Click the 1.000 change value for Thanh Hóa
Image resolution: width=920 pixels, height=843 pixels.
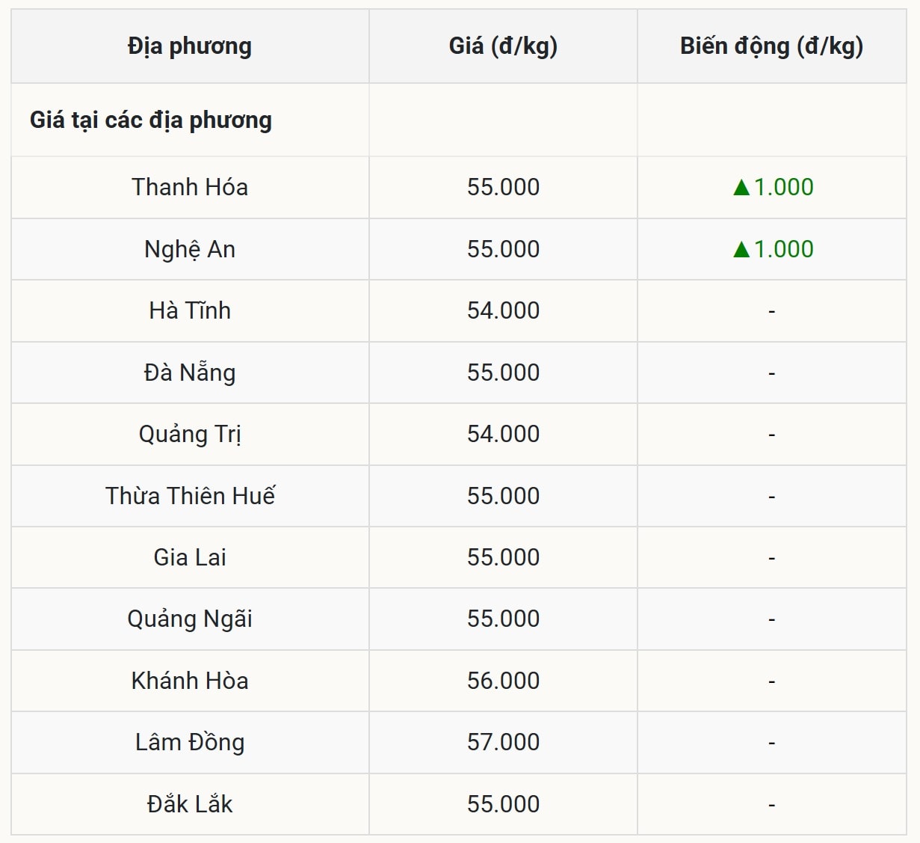(x=783, y=187)
